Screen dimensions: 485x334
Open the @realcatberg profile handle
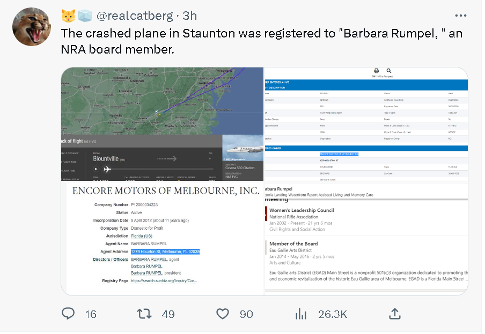[135, 16]
